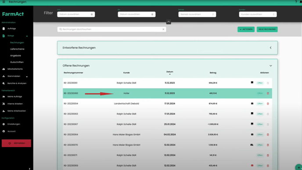302x170 pixels.
Task: Sort invoices by Datum column
Action: (170, 72)
